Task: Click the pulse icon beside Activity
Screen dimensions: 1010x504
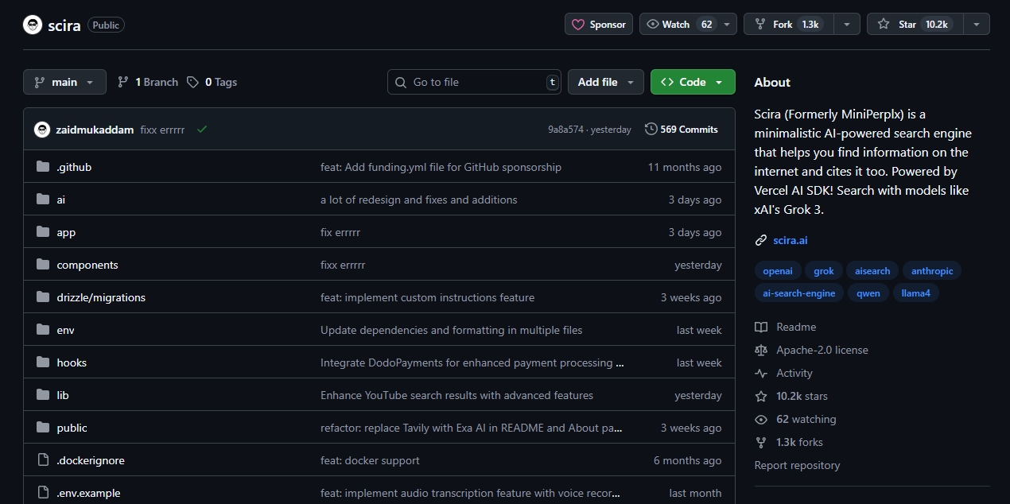Action: coord(761,373)
